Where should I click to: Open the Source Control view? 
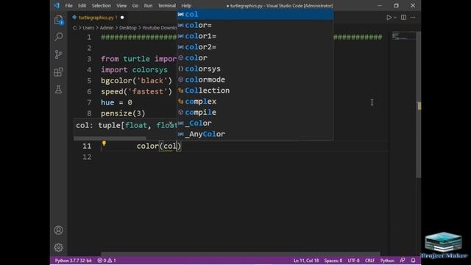[x=59, y=54]
